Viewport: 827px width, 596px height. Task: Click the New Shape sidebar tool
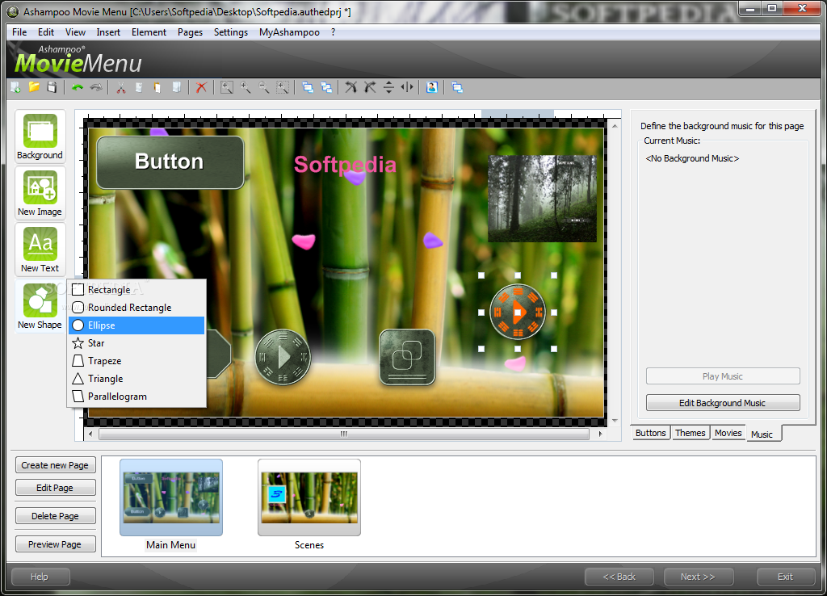tap(40, 306)
